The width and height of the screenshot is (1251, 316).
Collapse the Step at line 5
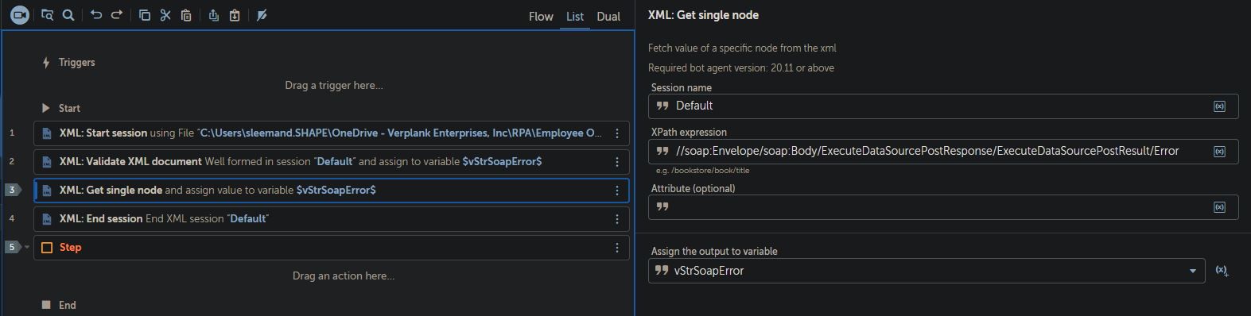27,247
